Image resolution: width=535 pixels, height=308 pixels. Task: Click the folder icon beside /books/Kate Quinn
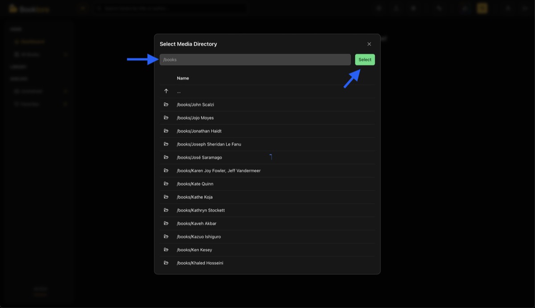coord(166,183)
